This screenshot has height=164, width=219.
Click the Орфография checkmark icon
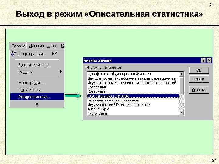point(13,53)
